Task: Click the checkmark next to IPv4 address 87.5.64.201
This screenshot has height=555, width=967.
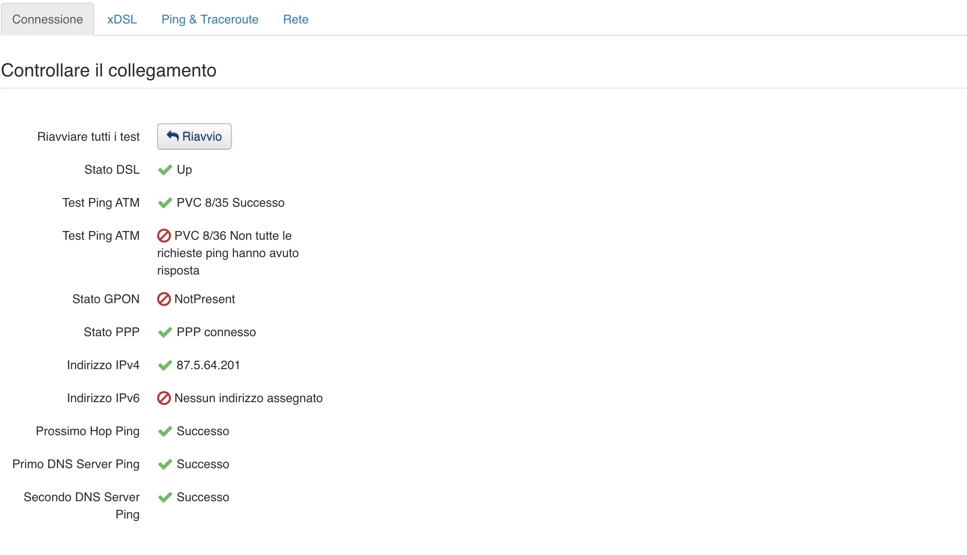Action: point(165,365)
